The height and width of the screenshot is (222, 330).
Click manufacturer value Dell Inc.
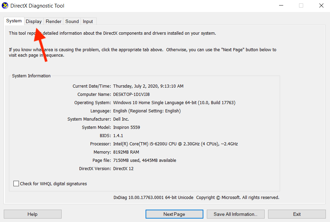click(x=121, y=119)
